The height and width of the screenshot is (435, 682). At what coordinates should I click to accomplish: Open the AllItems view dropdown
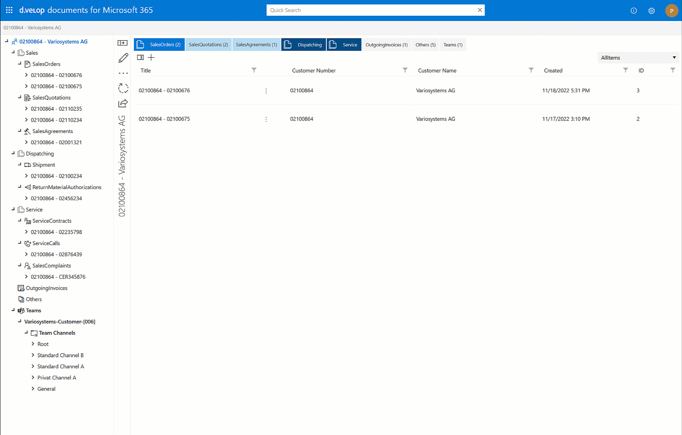pos(638,58)
